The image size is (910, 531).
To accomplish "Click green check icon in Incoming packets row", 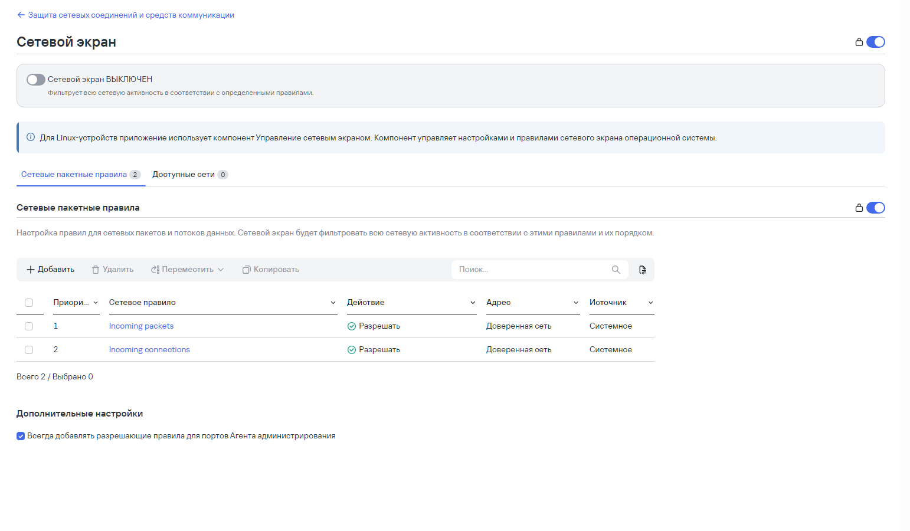I will point(352,326).
